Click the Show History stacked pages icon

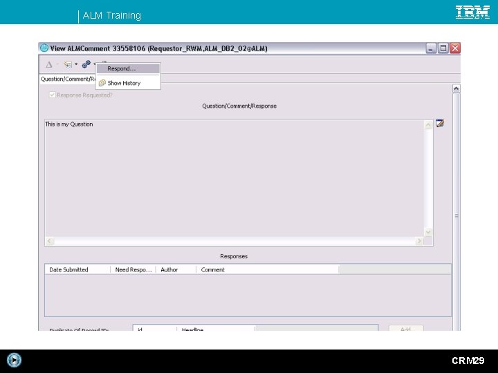coord(102,83)
